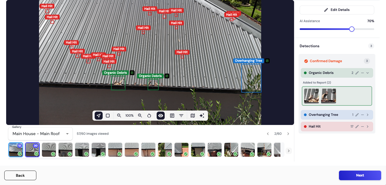Click the zoom in magnifier icon
The image size is (386, 185).
pos(140,116)
